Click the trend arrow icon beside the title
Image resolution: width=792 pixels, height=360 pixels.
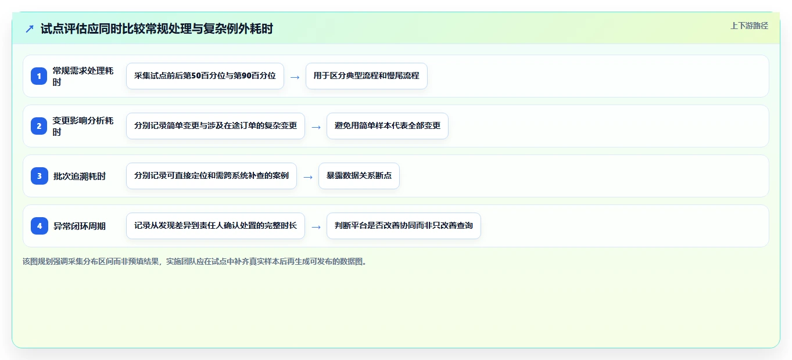tap(30, 28)
